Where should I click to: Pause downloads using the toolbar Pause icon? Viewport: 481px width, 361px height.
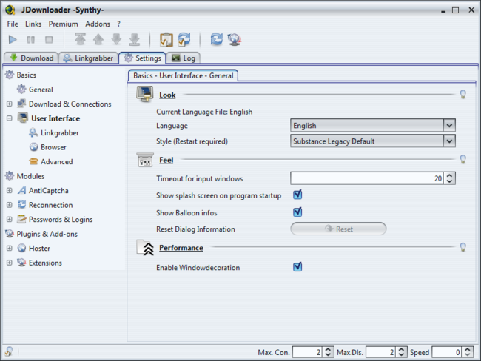30,39
